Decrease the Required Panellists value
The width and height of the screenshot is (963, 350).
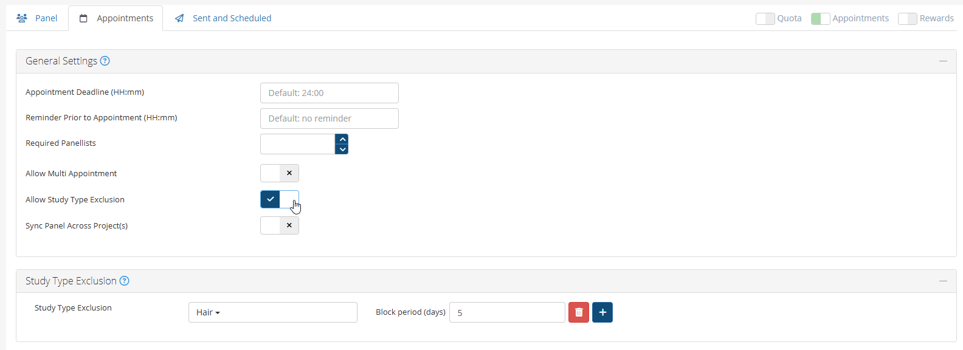click(342, 149)
